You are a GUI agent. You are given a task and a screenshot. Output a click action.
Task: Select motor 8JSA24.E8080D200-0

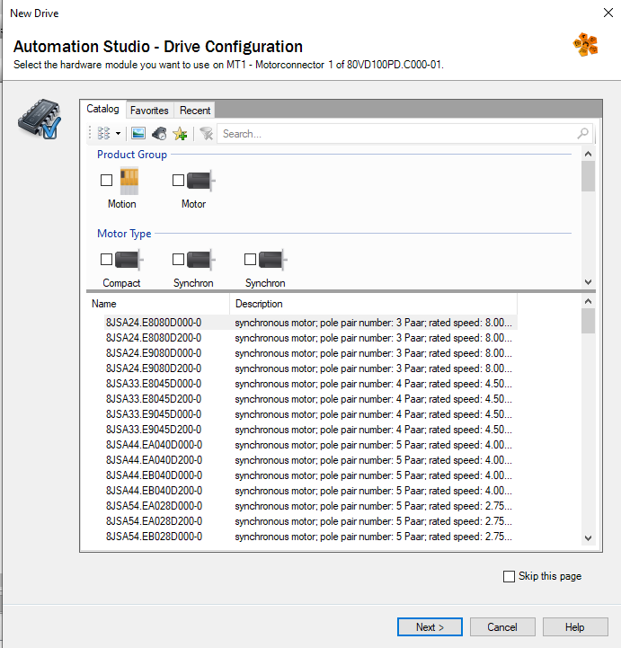(154, 338)
